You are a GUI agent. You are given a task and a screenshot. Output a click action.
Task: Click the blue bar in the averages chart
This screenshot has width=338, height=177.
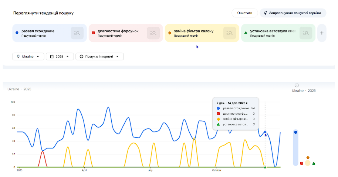[x=295, y=148]
